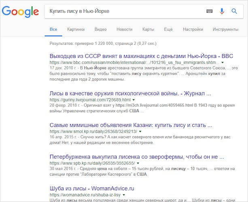Open Инструменты search tools
The width and height of the screenshot is (248, 202).
225,29
